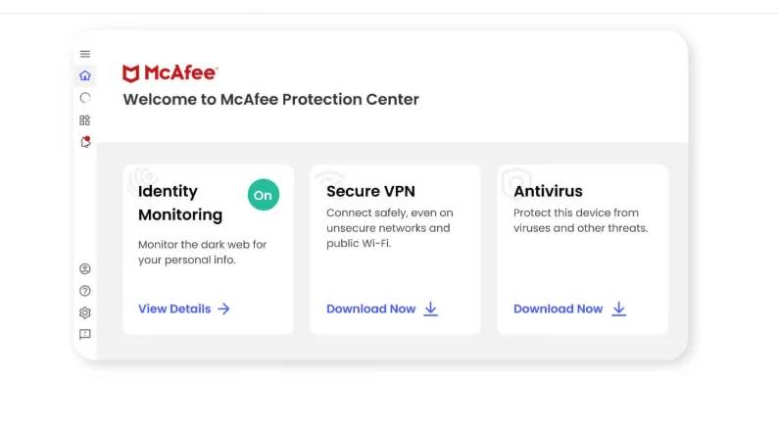The width and height of the screenshot is (778, 425).
Task: Open the feedback icon in sidebar
Action: point(85,335)
